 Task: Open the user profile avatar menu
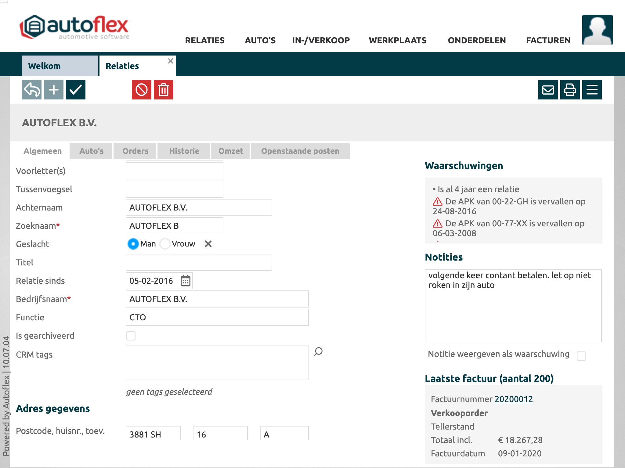pos(597,30)
